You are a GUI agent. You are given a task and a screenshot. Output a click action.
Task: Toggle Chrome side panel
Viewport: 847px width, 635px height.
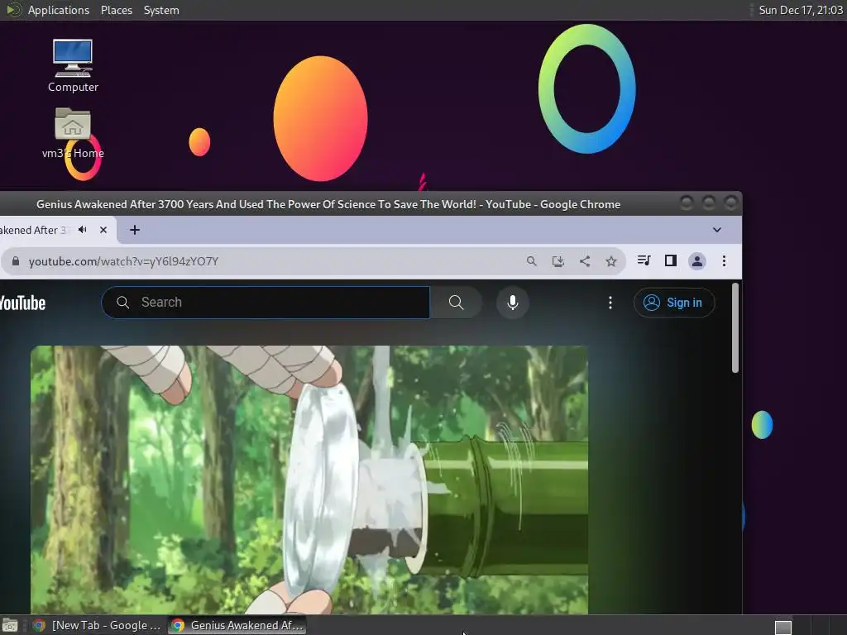[670, 260]
